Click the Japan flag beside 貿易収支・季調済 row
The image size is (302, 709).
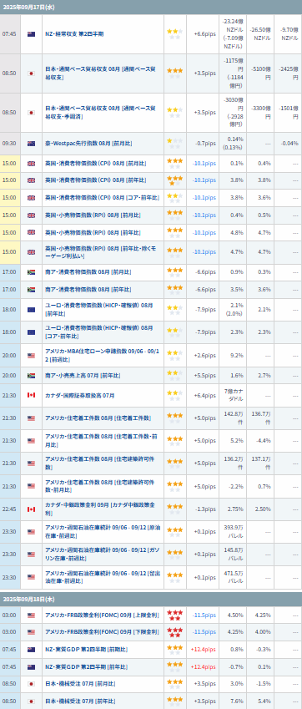(31, 113)
